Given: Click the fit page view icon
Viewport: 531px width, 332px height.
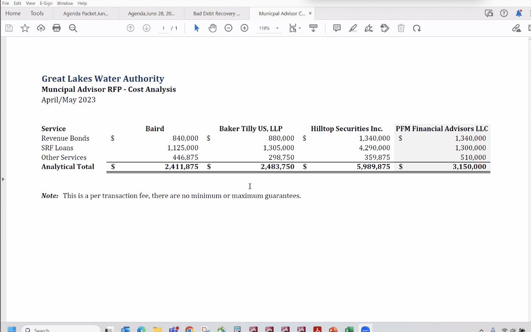Looking at the screenshot, I should (x=292, y=28).
